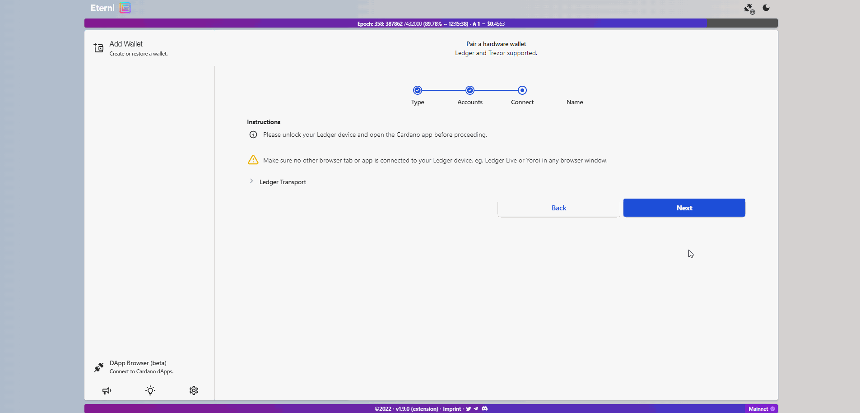Click the v1.9.0 (extension) version text
Screen dimensions: 860x413
pos(417,409)
